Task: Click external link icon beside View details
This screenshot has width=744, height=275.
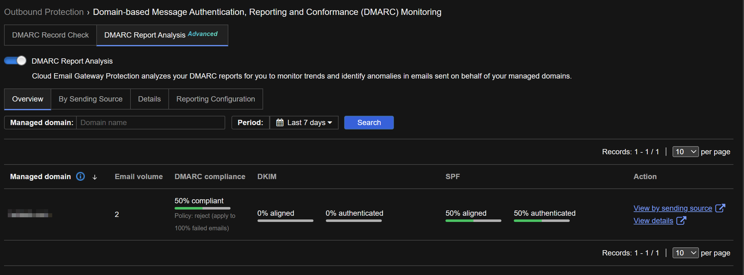Action: point(681,221)
